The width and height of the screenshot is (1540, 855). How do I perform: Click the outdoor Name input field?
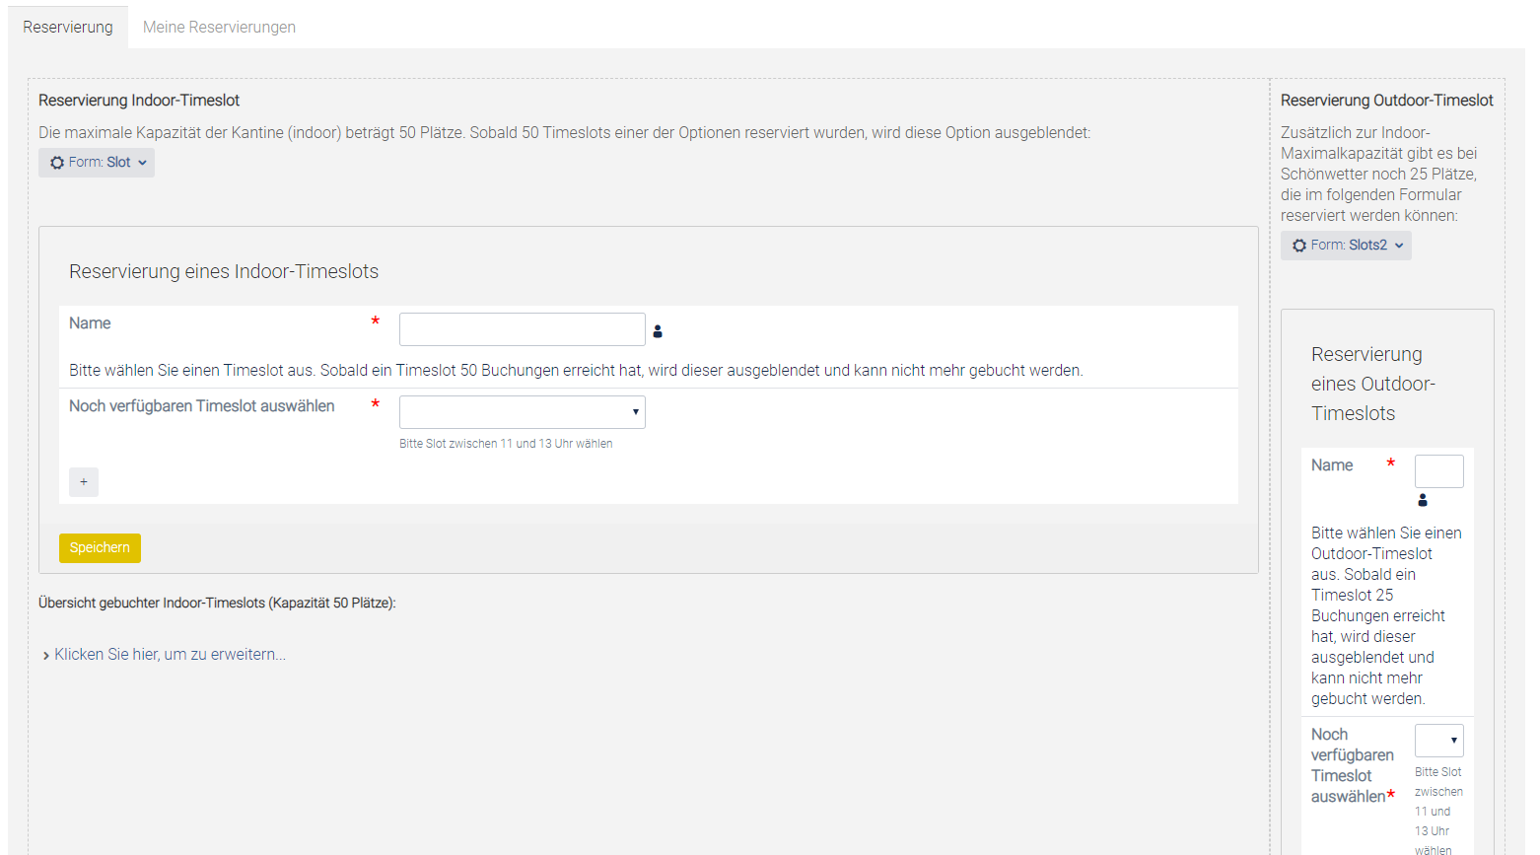(1439, 471)
